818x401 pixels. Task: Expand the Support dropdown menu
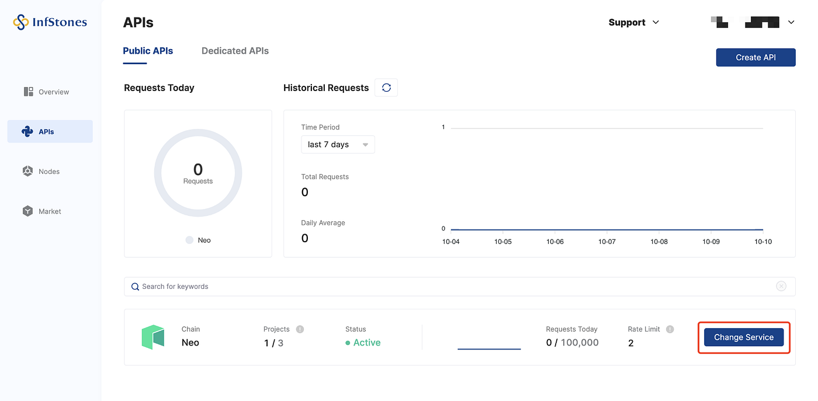[x=634, y=22]
